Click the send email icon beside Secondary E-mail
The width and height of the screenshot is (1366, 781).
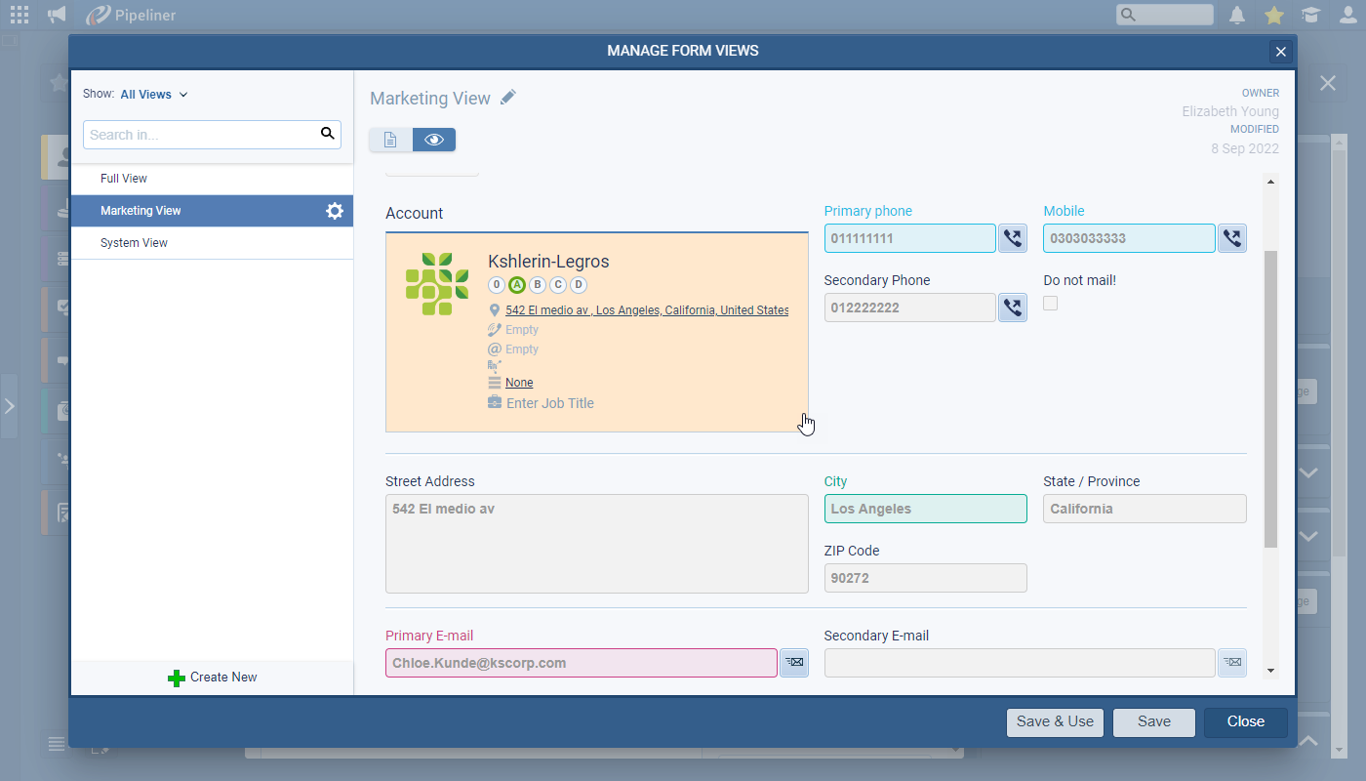point(1231,663)
